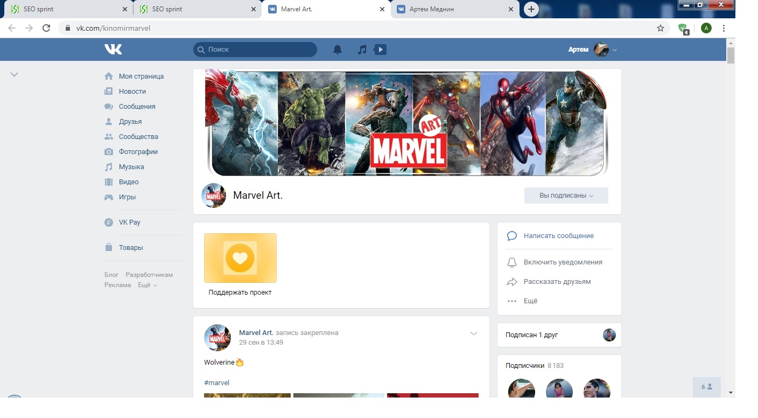Click the Музыка note icon in sidebar
Viewport: 758px width, 418px height.
click(109, 167)
